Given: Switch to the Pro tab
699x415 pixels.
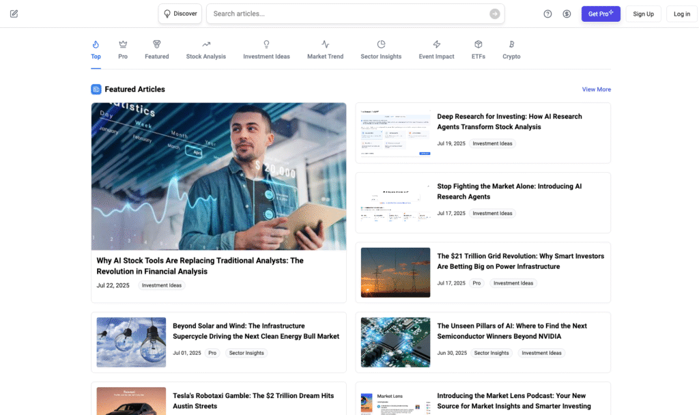Looking at the screenshot, I should tap(123, 49).
